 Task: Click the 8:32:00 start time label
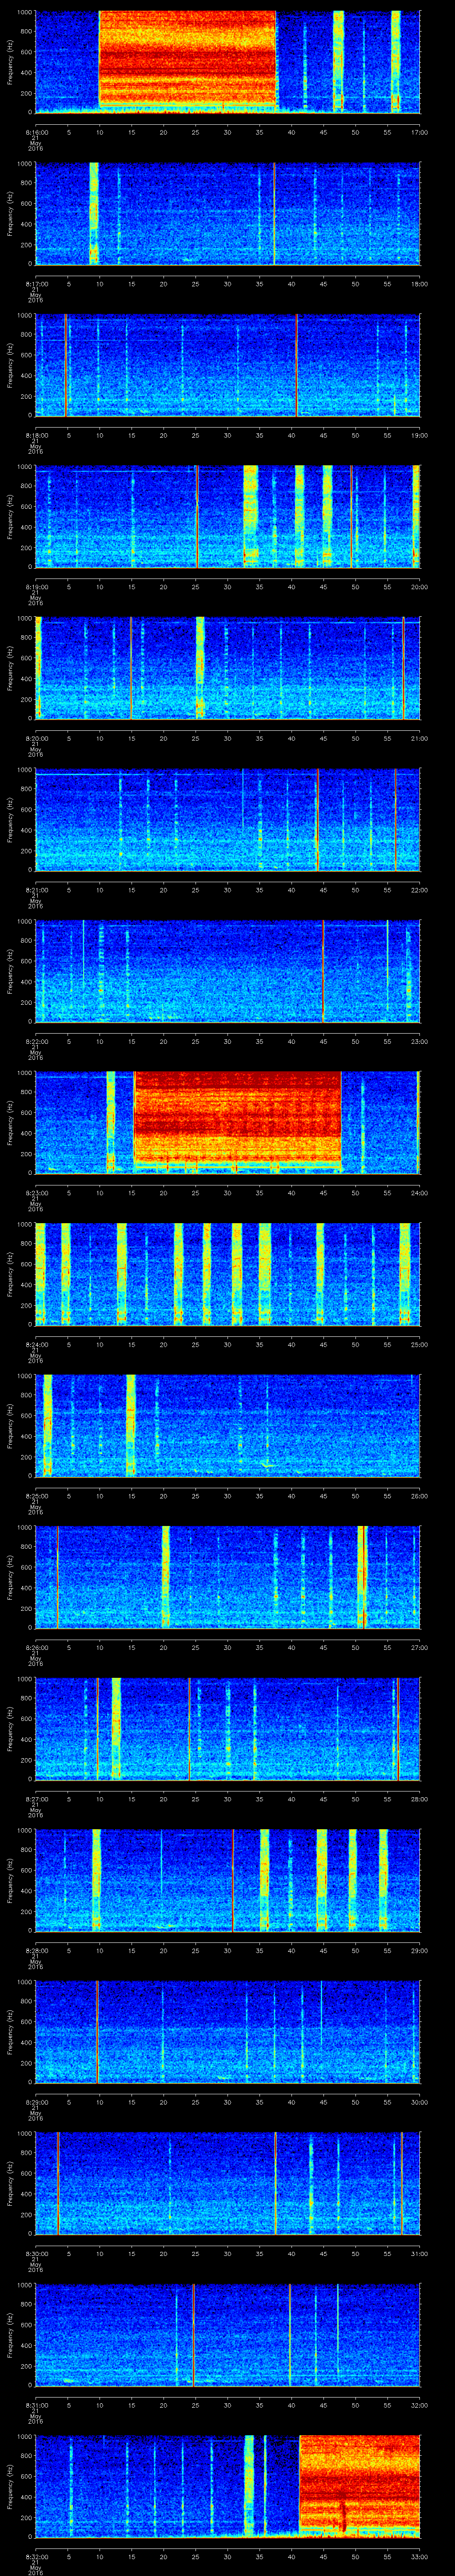35,2557
